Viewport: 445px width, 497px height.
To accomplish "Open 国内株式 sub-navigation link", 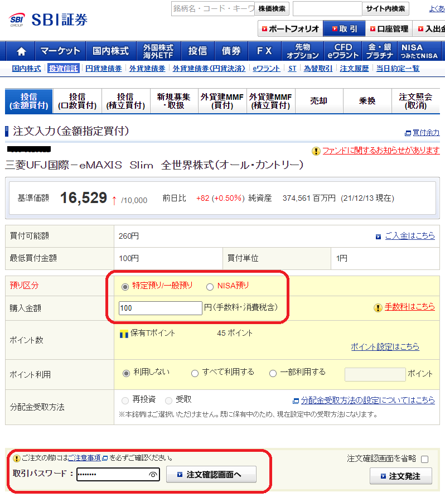I will [x=26, y=69].
